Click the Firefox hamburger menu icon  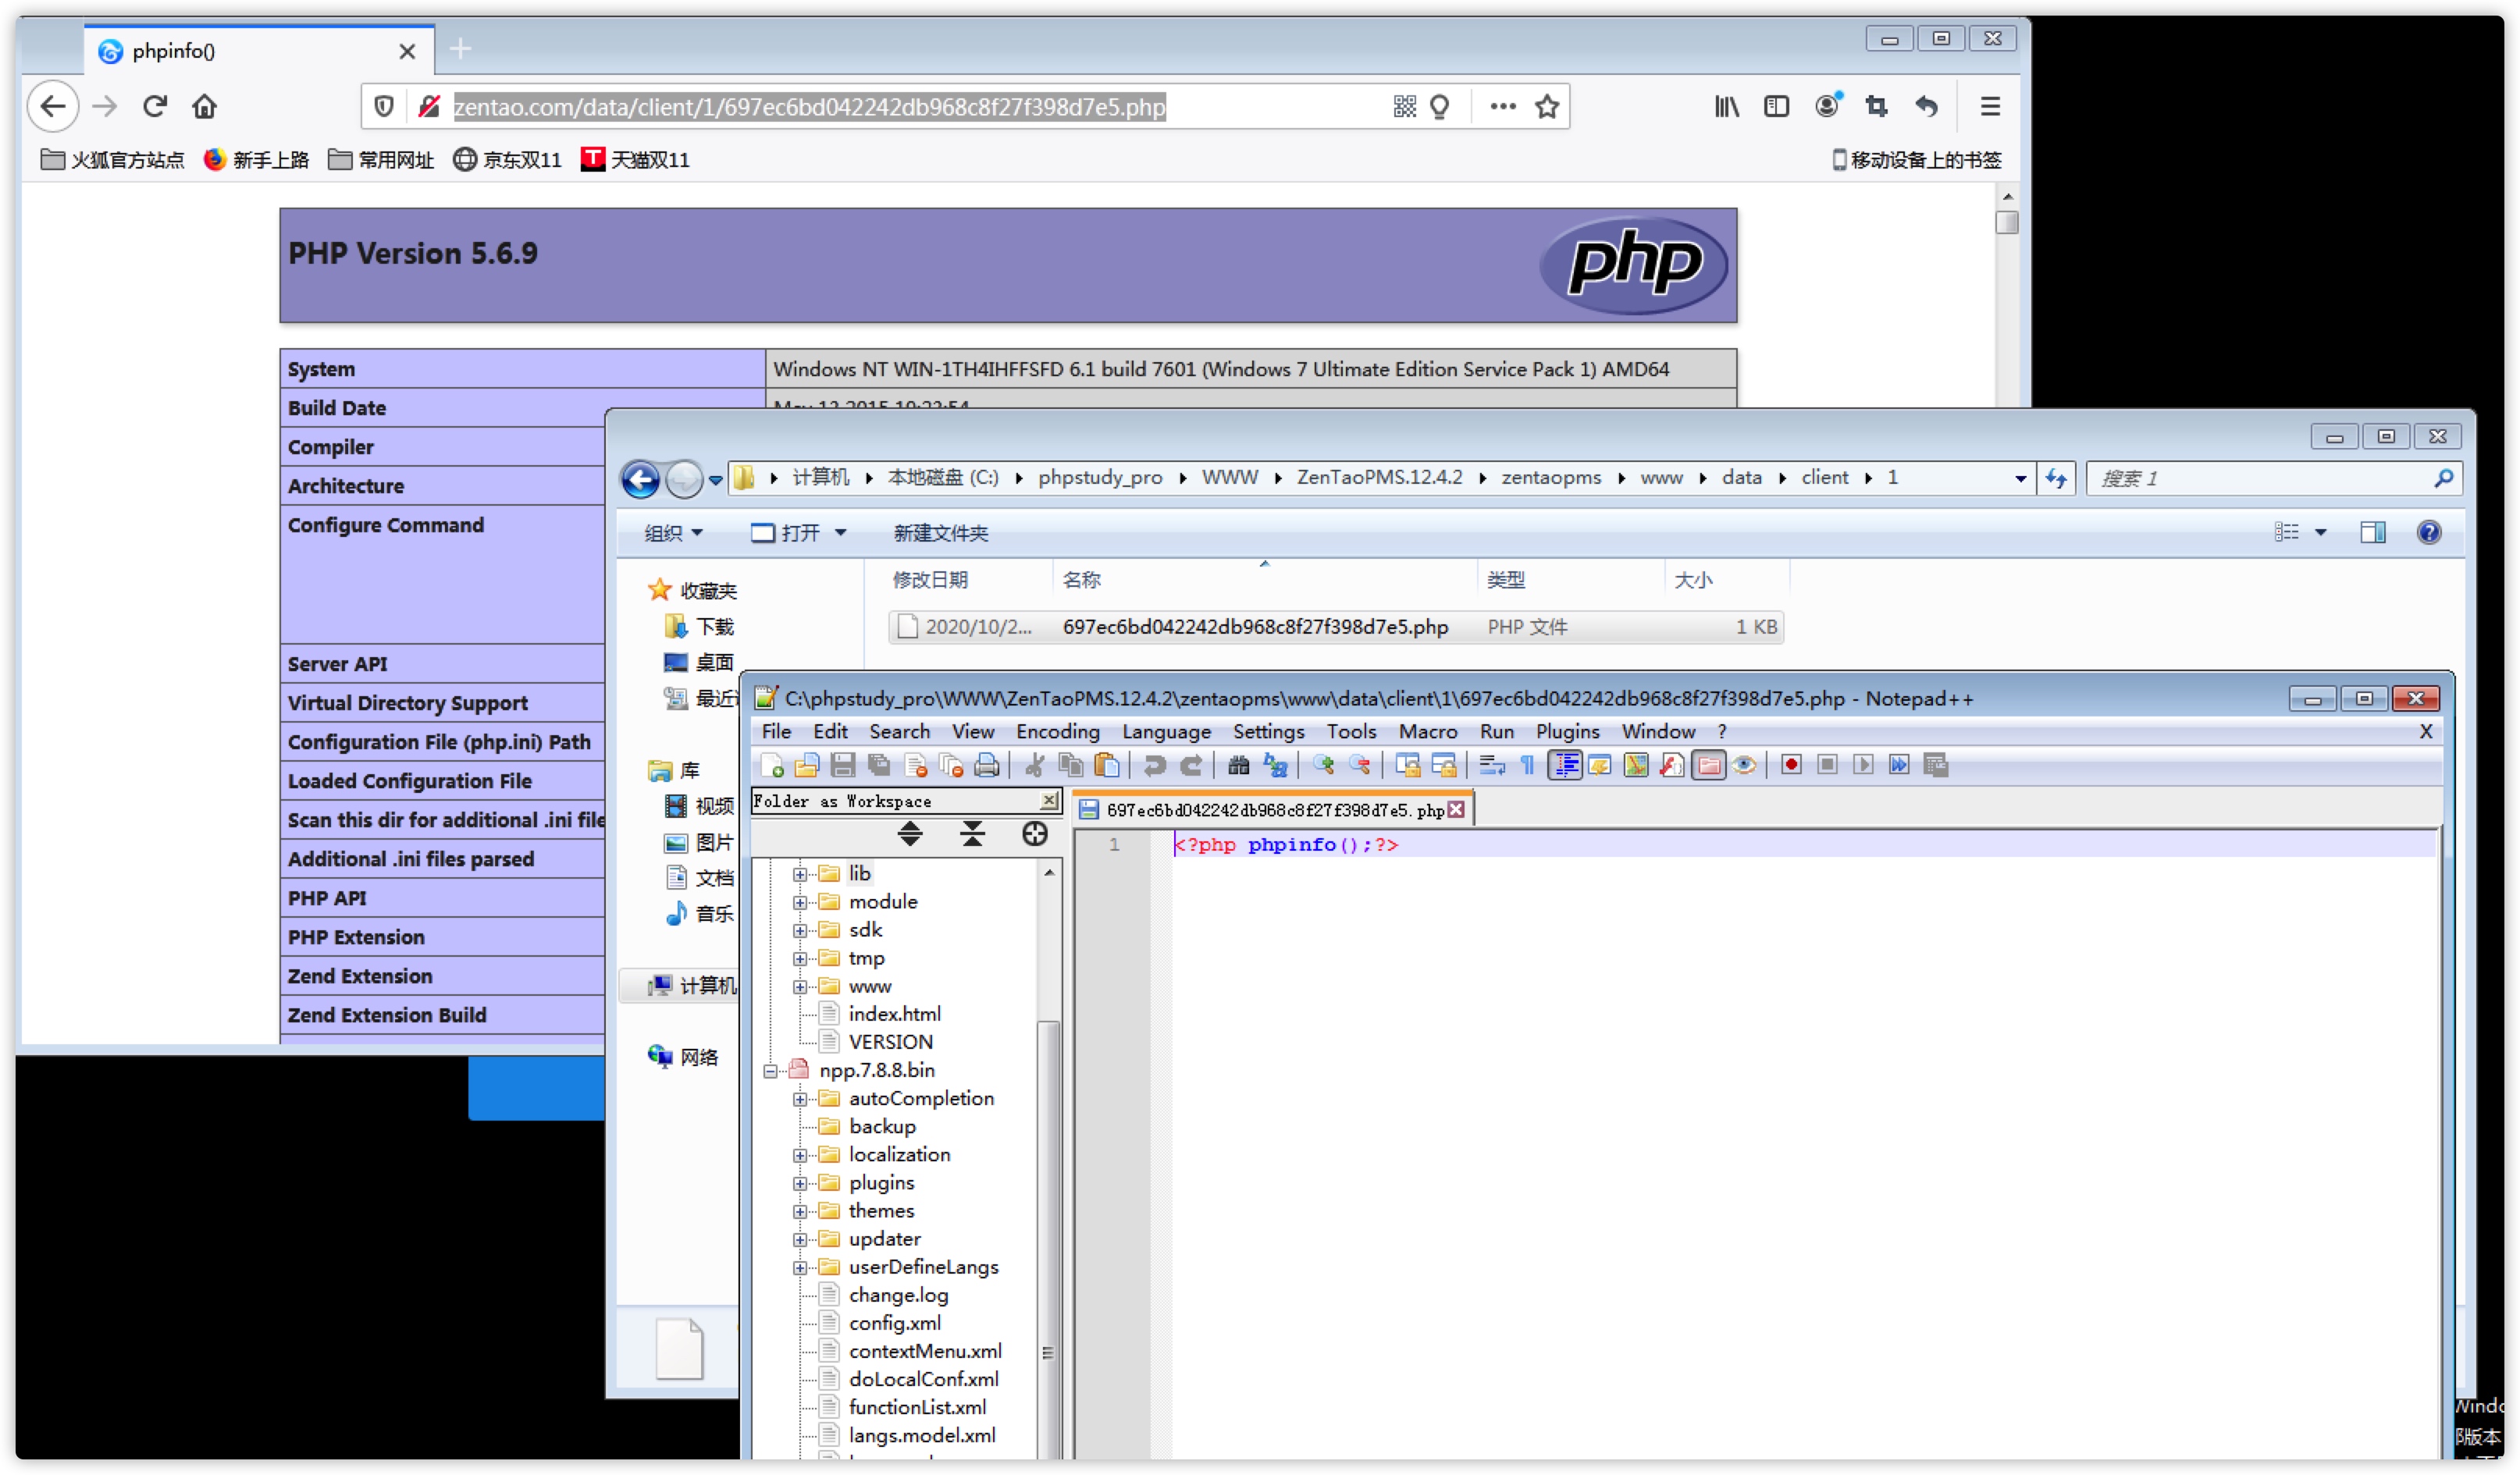[1990, 106]
